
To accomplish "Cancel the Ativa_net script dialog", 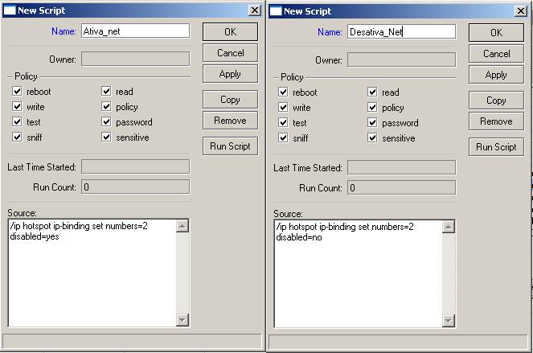I will click(x=230, y=53).
